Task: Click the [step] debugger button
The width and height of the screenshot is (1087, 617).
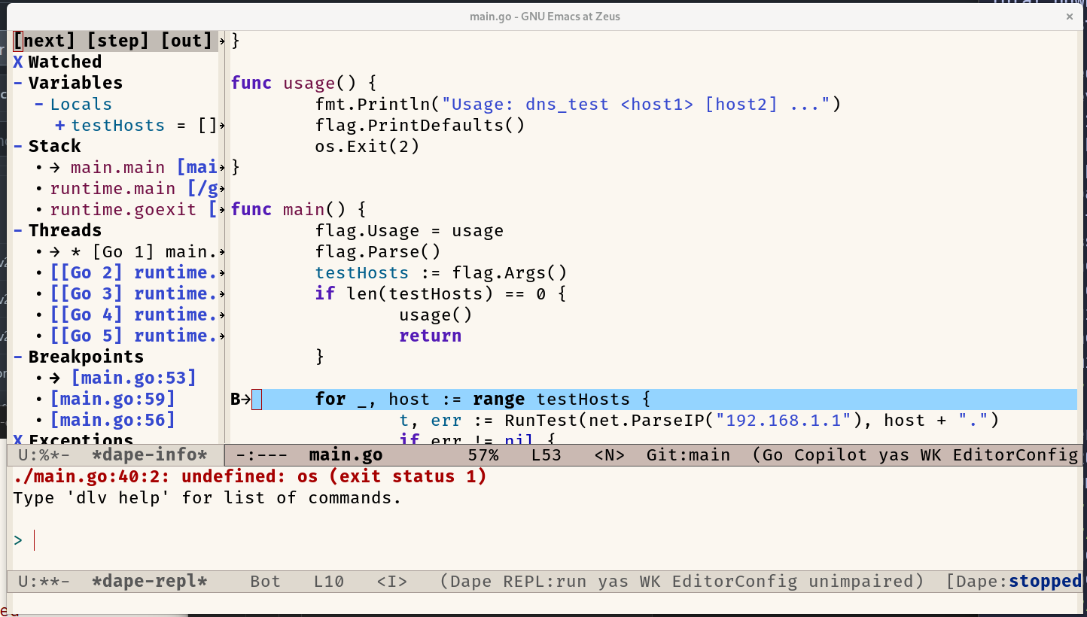Action: (118, 41)
